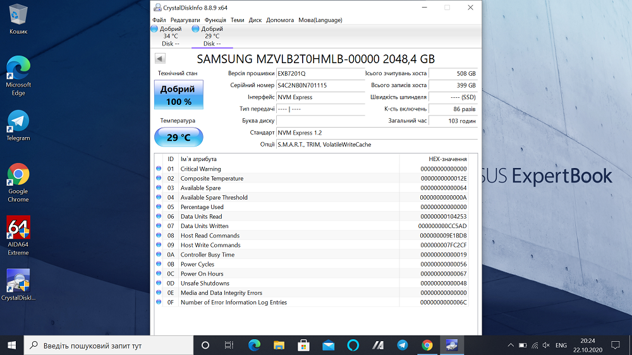Open the Google Chrome desktop shortcut

(18, 183)
